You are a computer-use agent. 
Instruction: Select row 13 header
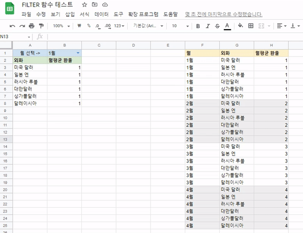coord(5,139)
